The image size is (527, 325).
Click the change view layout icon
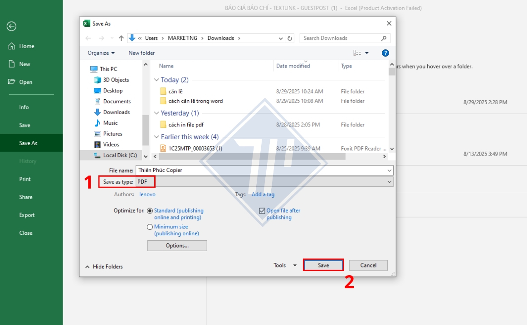pos(357,53)
